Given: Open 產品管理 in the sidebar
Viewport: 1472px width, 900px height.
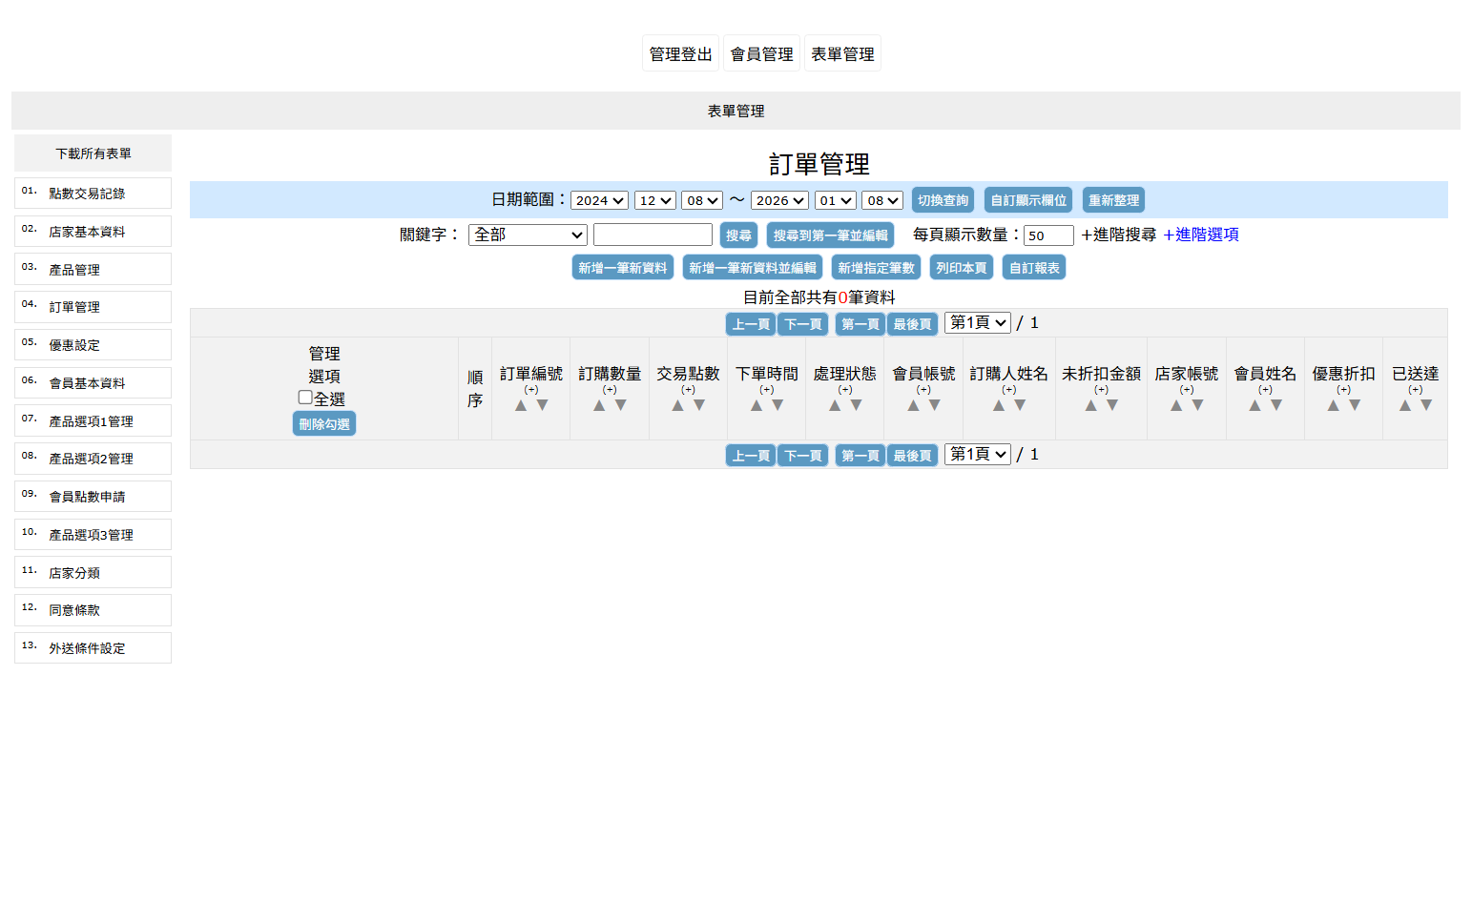Looking at the screenshot, I should (93, 270).
